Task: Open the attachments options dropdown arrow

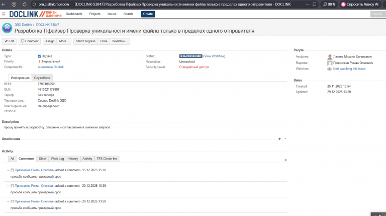Action: (285, 139)
